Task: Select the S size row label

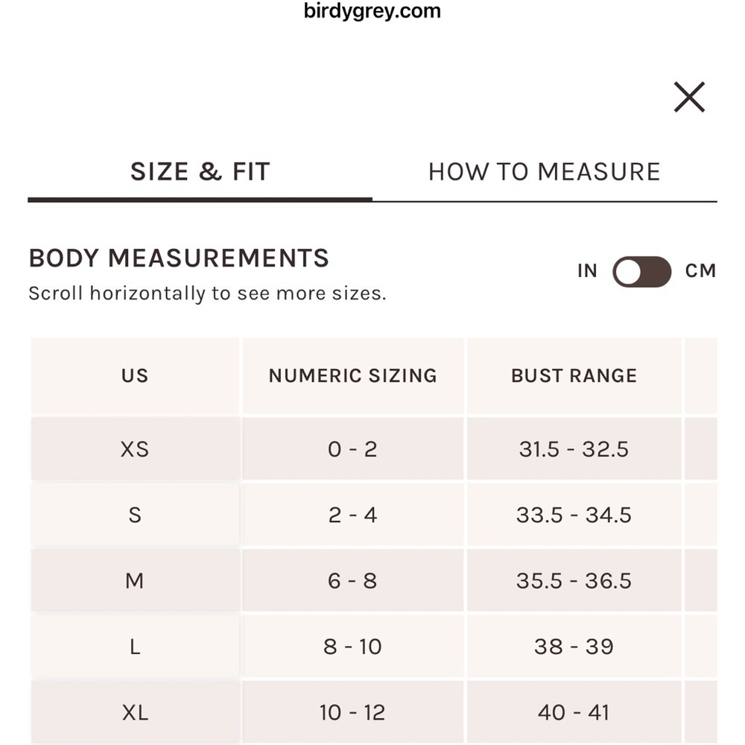Action: click(x=135, y=515)
